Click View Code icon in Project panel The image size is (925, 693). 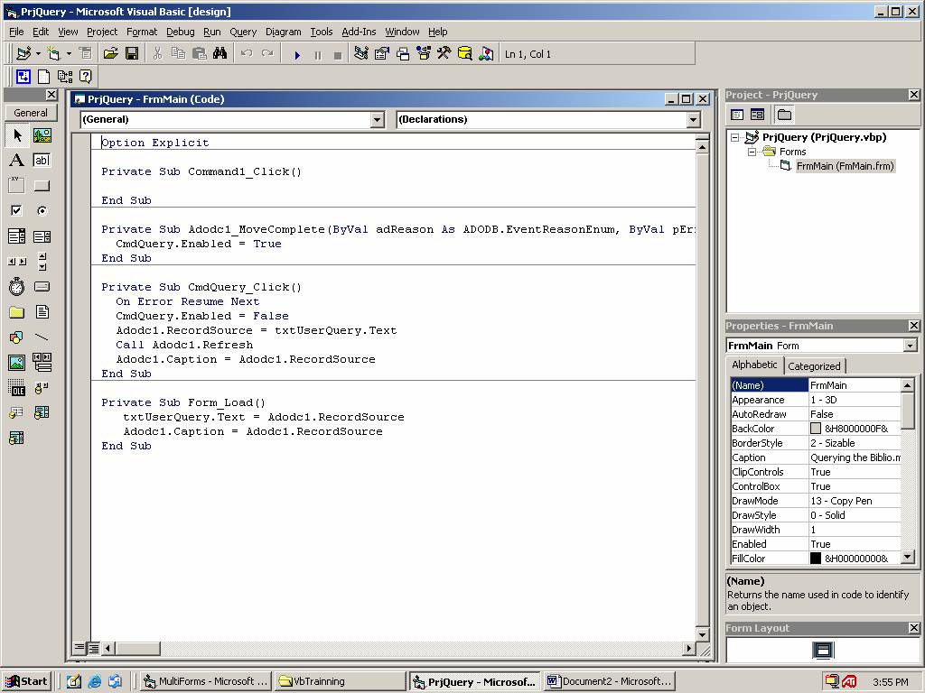click(x=737, y=115)
